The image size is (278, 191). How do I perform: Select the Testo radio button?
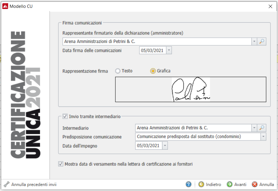point(118,71)
